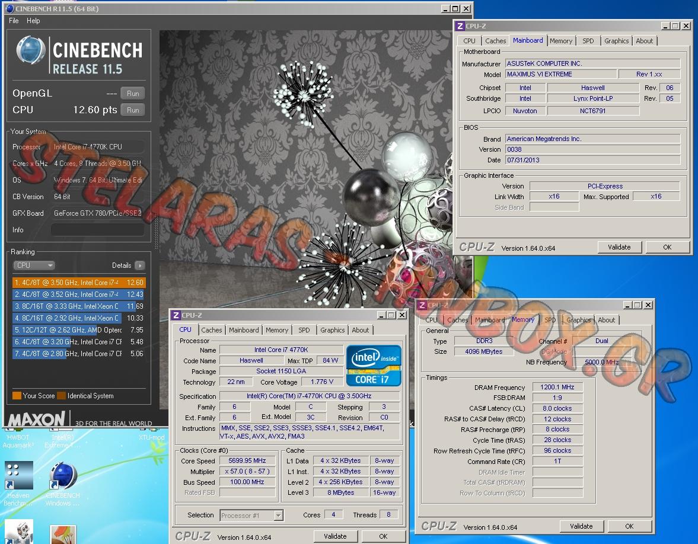Screen dimensions: 698x544
Task: Click the Identical System legend swatch
Action: tap(62, 395)
